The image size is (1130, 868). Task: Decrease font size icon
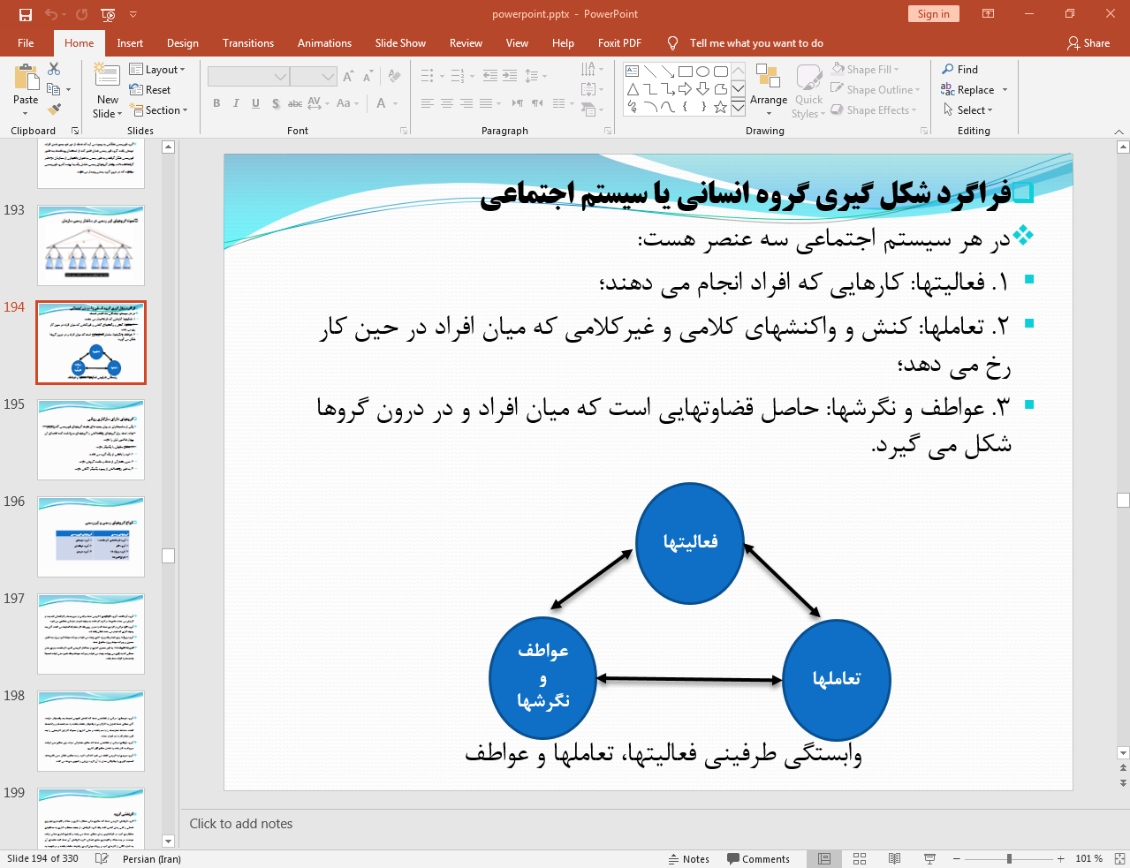click(367, 77)
